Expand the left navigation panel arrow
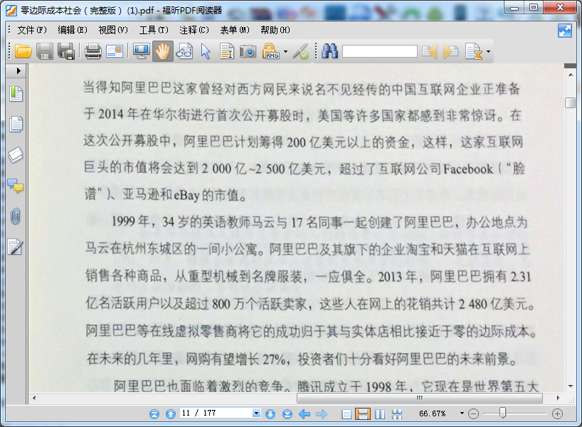582x427 pixels. click(x=18, y=70)
